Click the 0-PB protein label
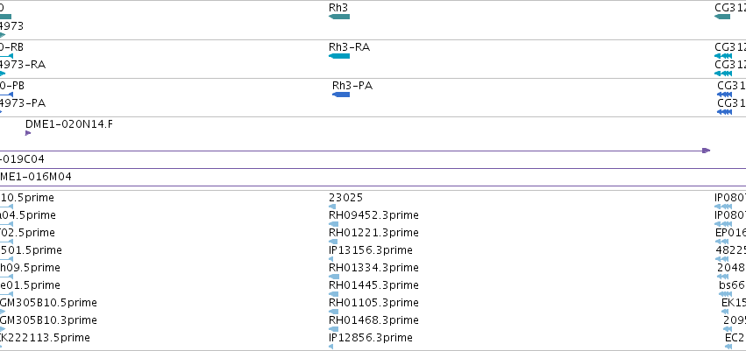 (12, 86)
